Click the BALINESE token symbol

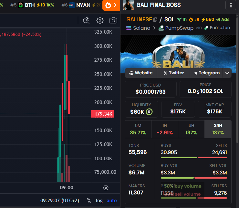140,19
